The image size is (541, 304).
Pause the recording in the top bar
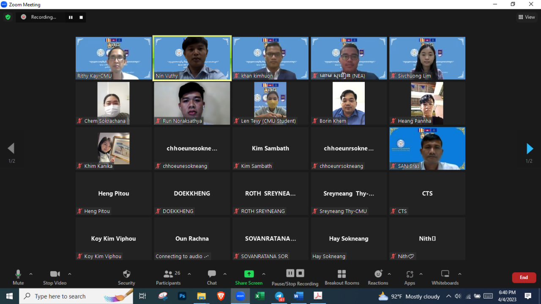(71, 17)
